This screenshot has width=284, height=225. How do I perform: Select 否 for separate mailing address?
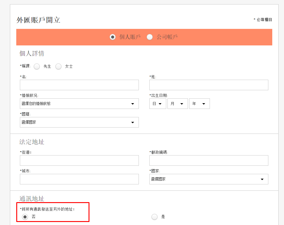coord(25,217)
